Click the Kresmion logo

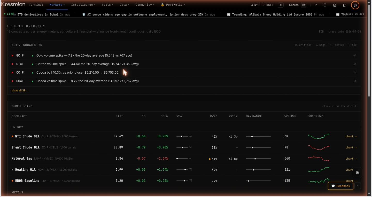13,4
